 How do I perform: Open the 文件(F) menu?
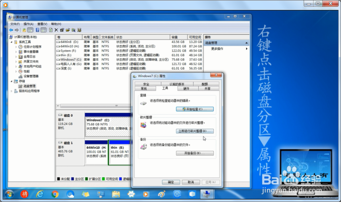pyautogui.click(x=15, y=24)
